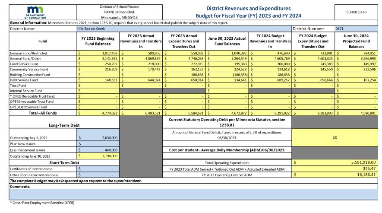This screenshot has width=382, height=213.
Task: Click the ED-00110-46 form number box
Action: (x=357, y=12)
